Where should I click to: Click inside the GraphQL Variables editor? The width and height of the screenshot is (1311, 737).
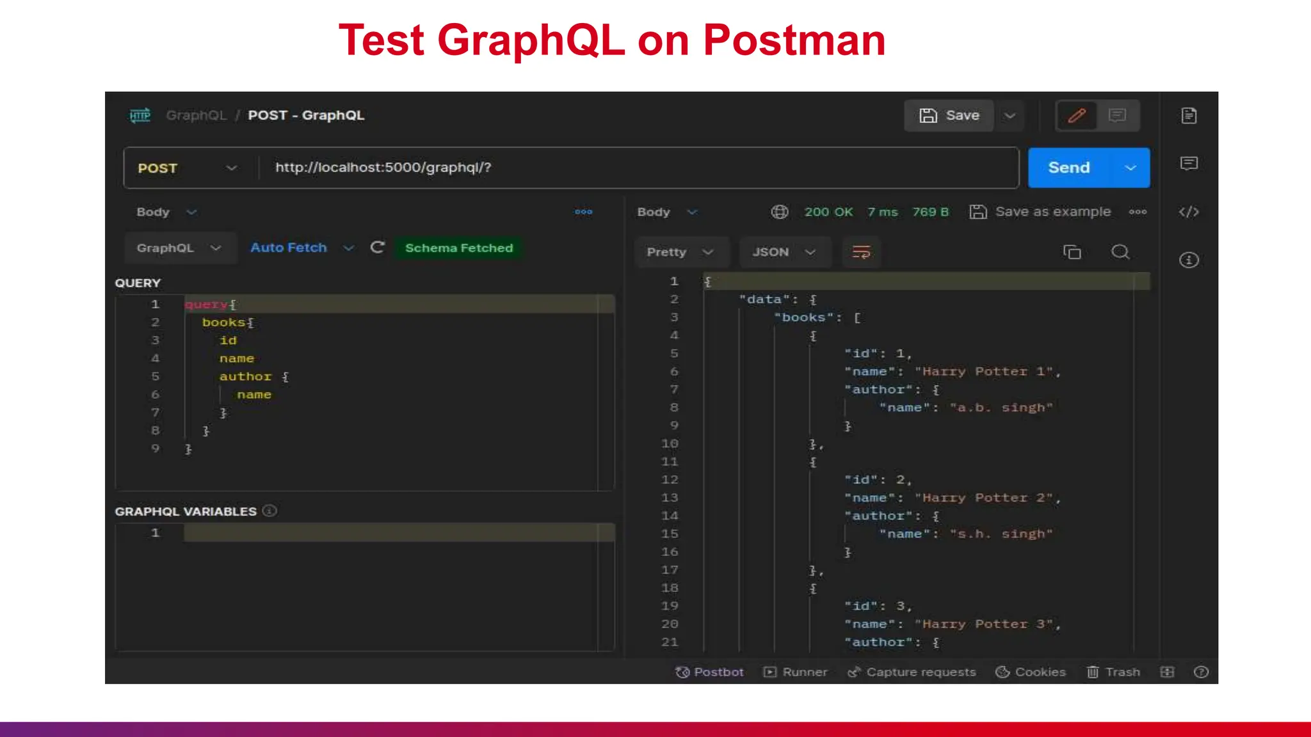365,587
